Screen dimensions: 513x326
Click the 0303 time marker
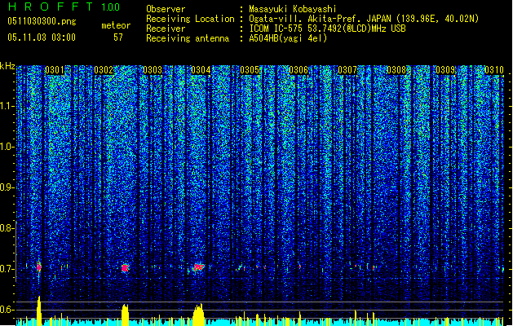coord(153,70)
